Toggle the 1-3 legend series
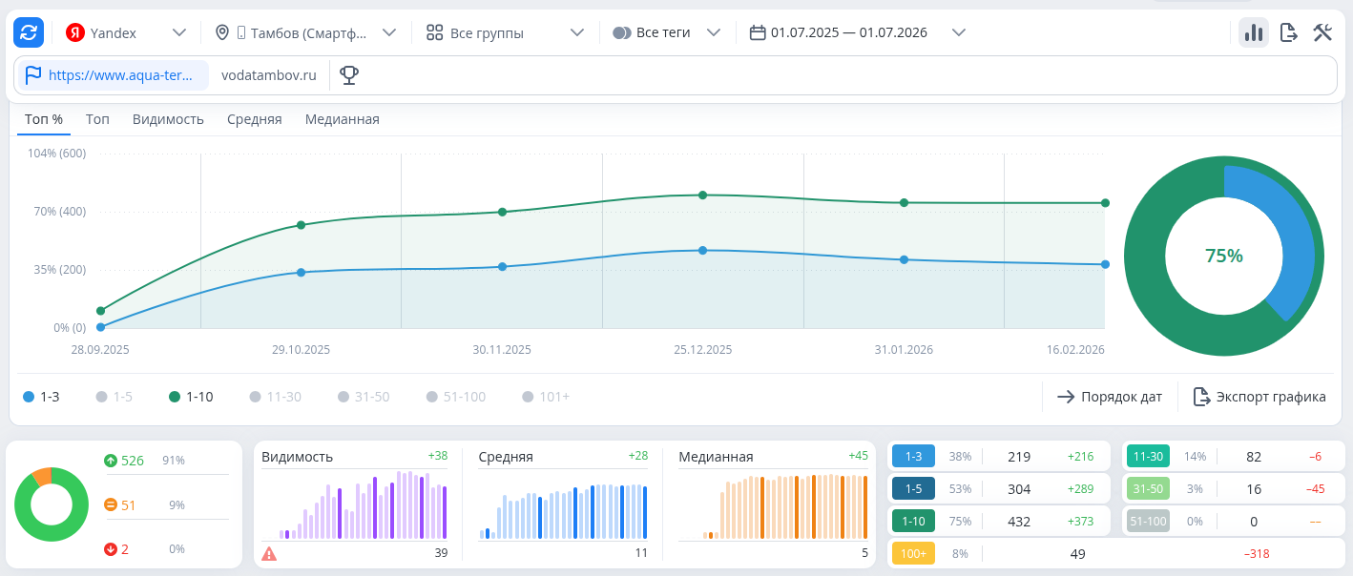Screen dimensions: 1353x576 point(41,397)
